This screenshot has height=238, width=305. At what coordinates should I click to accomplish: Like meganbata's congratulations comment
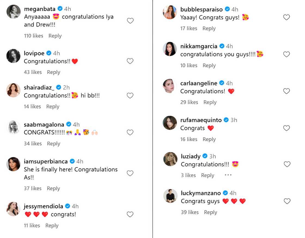pyautogui.click(x=130, y=20)
